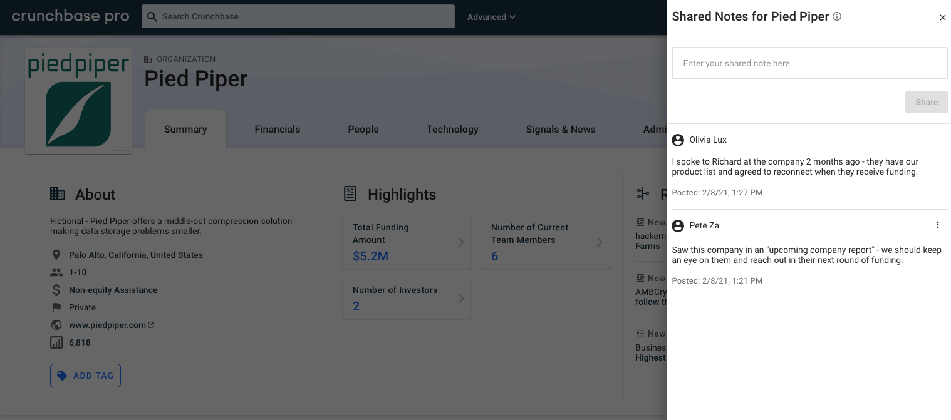The width and height of the screenshot is (951, 420).
Task: Click the flag icon beside Private
Action: click(x=56, y=308)
